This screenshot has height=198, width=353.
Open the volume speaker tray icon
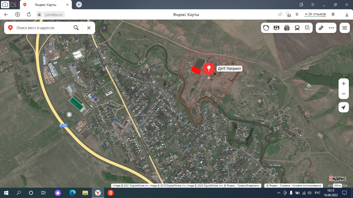pyautogui.click(x=310, y=193)
